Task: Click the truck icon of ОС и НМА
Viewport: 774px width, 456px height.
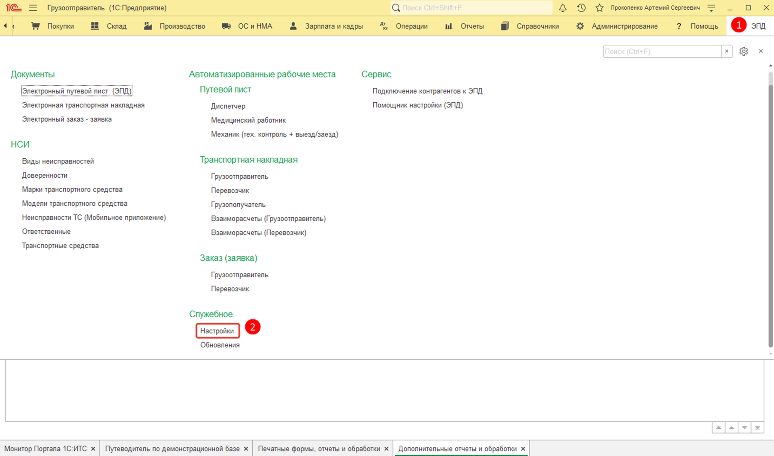Action: pos(226,26)
